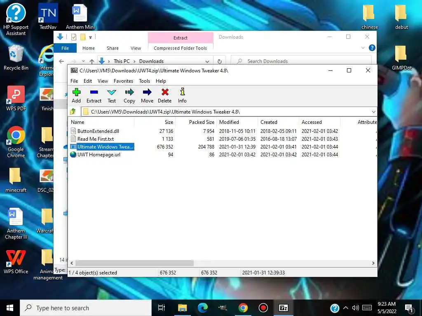Image resolution: width=422 pixels, height=316 pixels.
Task: Select the UWT Homepage.url globe icon
Action: tap(73, 155)
